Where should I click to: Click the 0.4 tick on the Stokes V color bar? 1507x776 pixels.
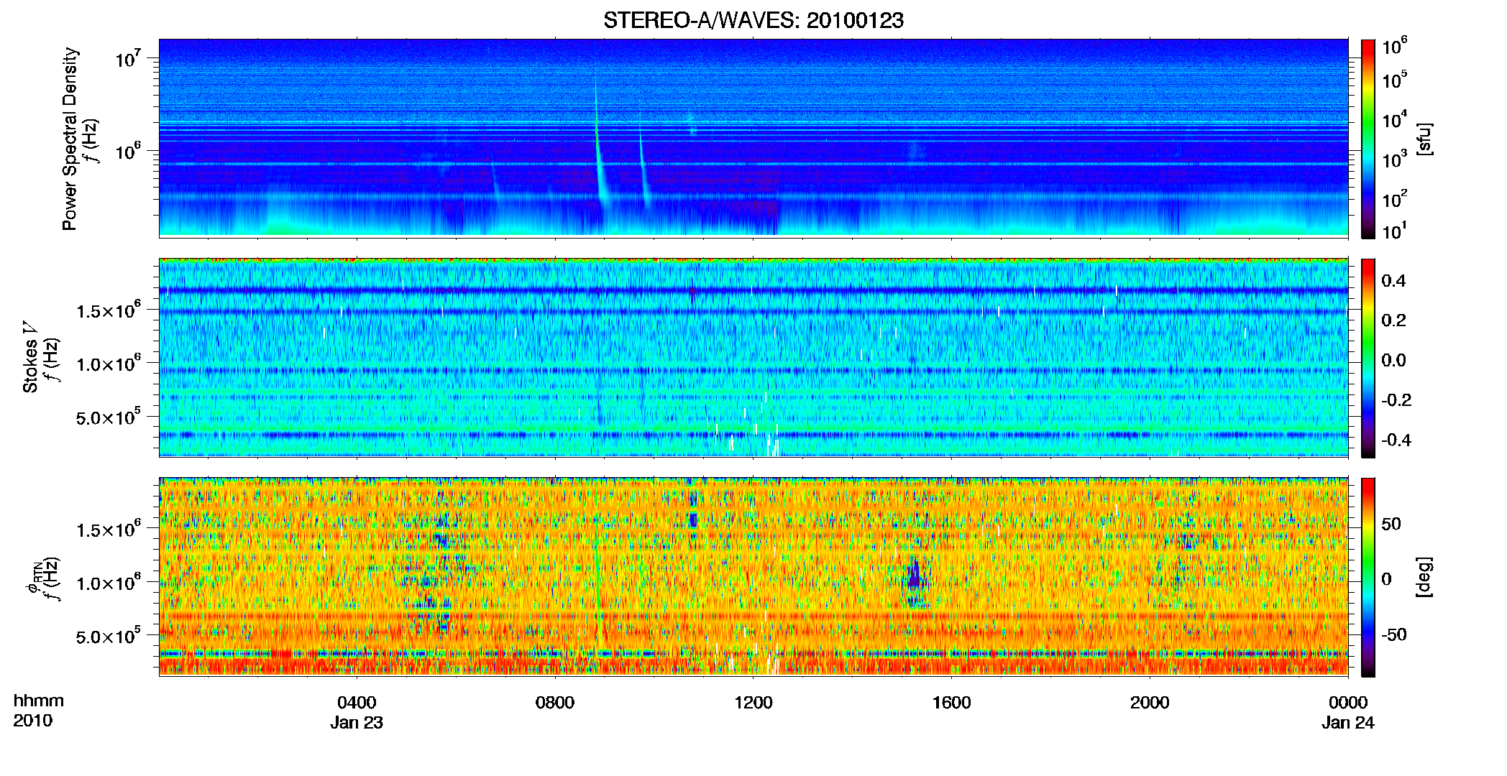point(1393,281)
